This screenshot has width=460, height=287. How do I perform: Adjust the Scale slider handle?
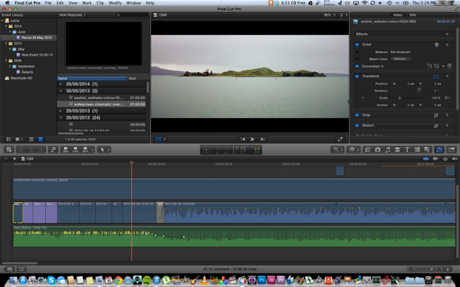[399, 98]
